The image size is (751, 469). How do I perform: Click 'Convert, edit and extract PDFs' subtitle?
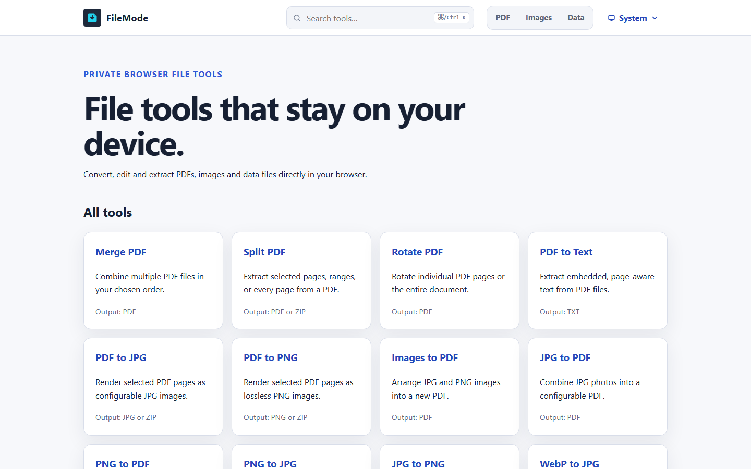[x=225, y=175]
